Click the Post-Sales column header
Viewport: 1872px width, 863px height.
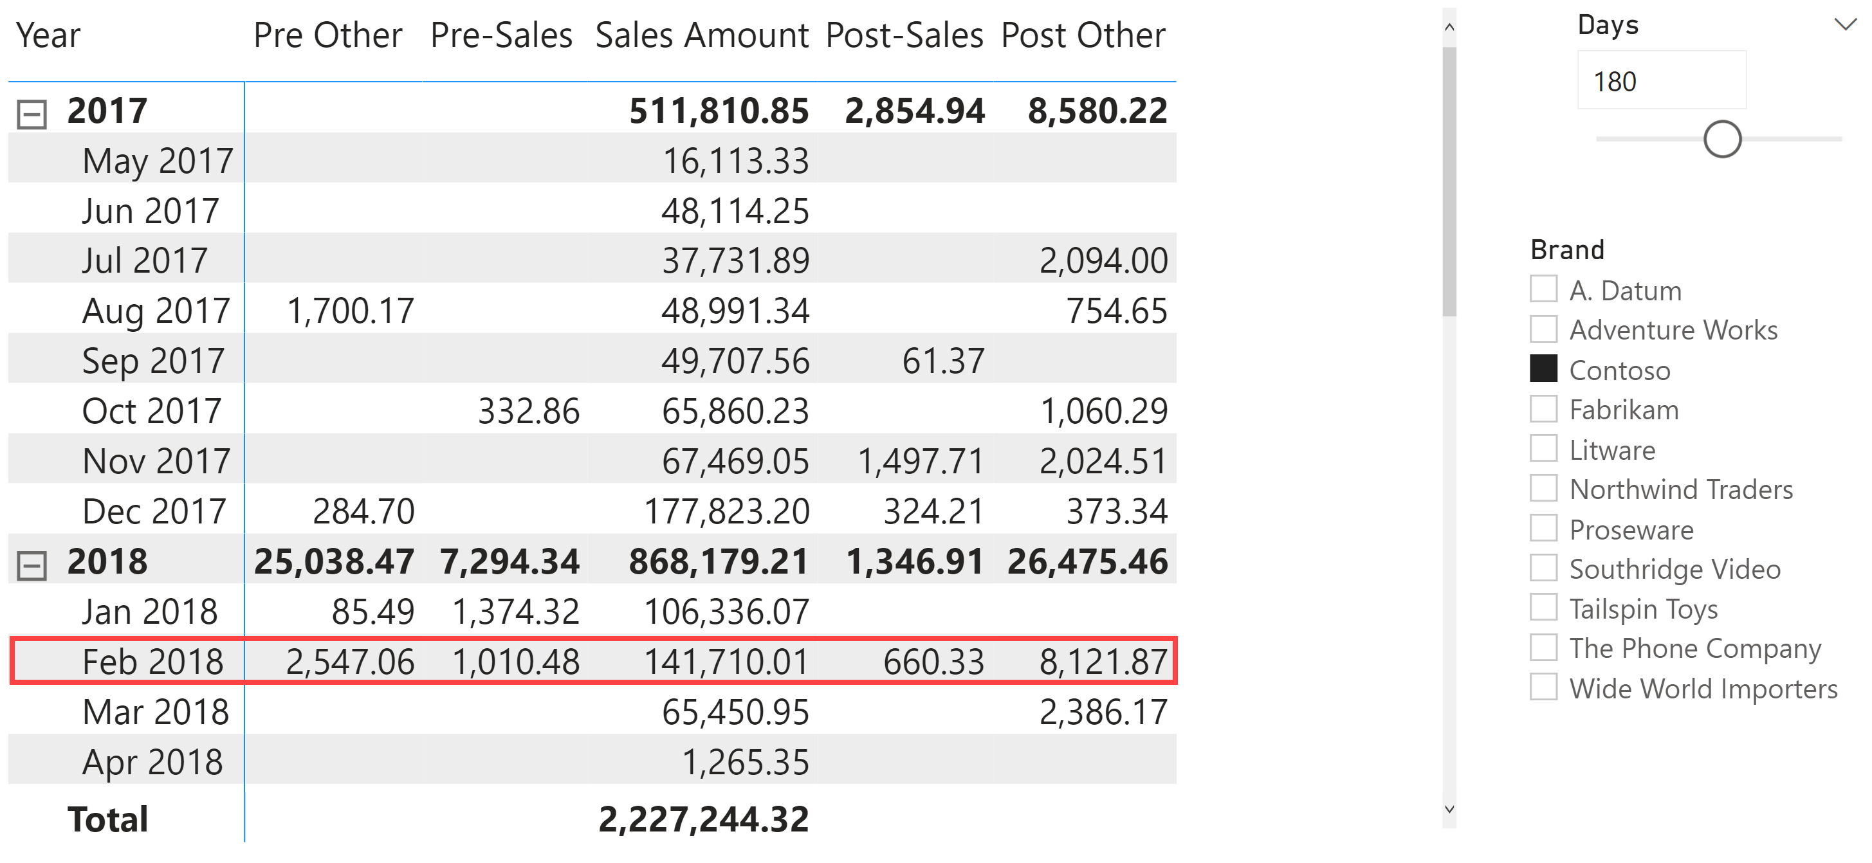pyautogui.click(x=904, y=35)
